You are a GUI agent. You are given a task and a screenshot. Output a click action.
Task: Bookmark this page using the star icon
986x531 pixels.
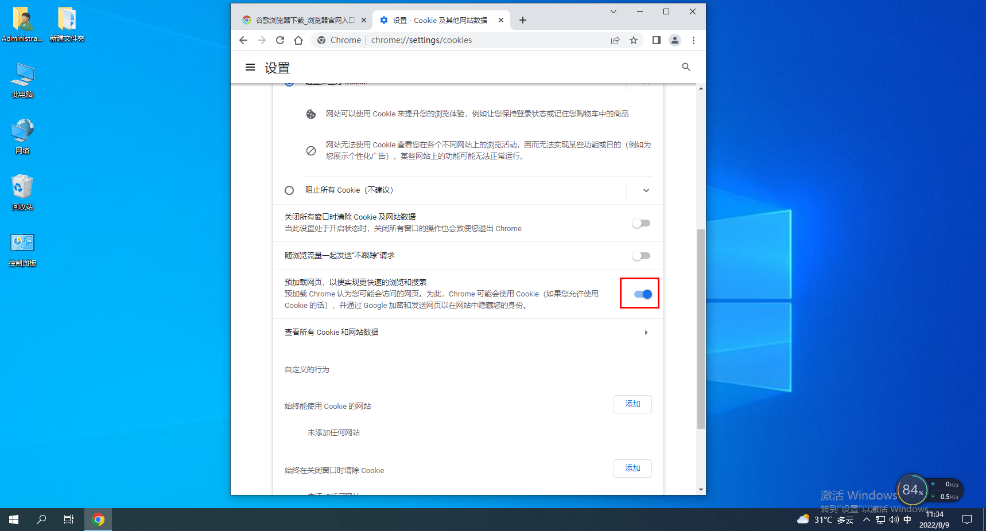[x=634, y=40]
